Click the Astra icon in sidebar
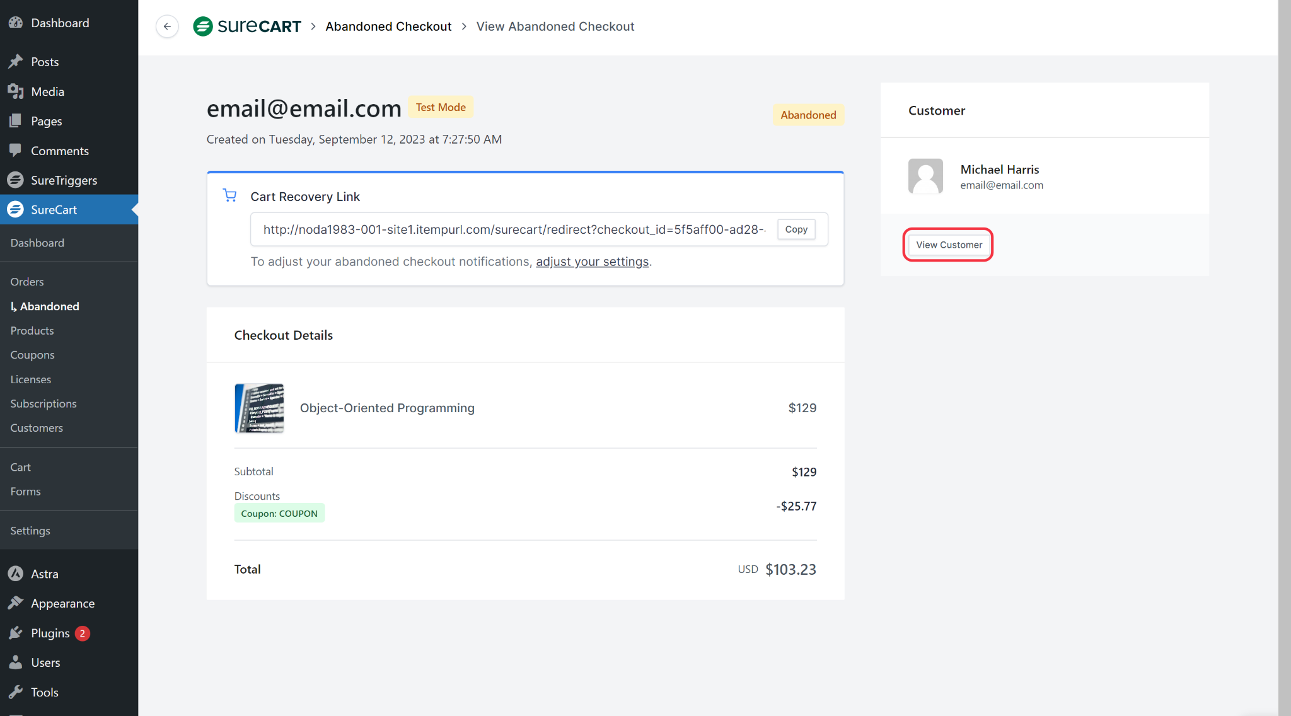 click(16, 574)
